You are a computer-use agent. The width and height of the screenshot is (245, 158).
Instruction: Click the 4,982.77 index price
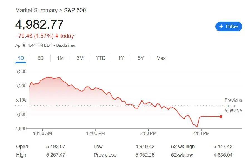click(x=40, y=24)
